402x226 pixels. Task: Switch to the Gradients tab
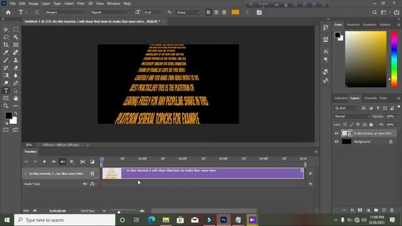[x=370, y=24]
